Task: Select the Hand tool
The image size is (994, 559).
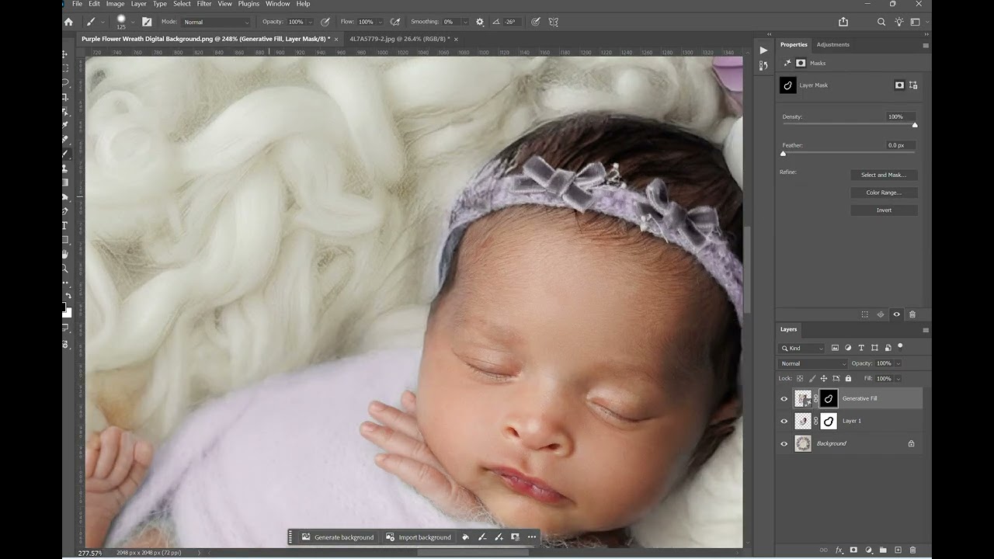Action: pos(65,254)
